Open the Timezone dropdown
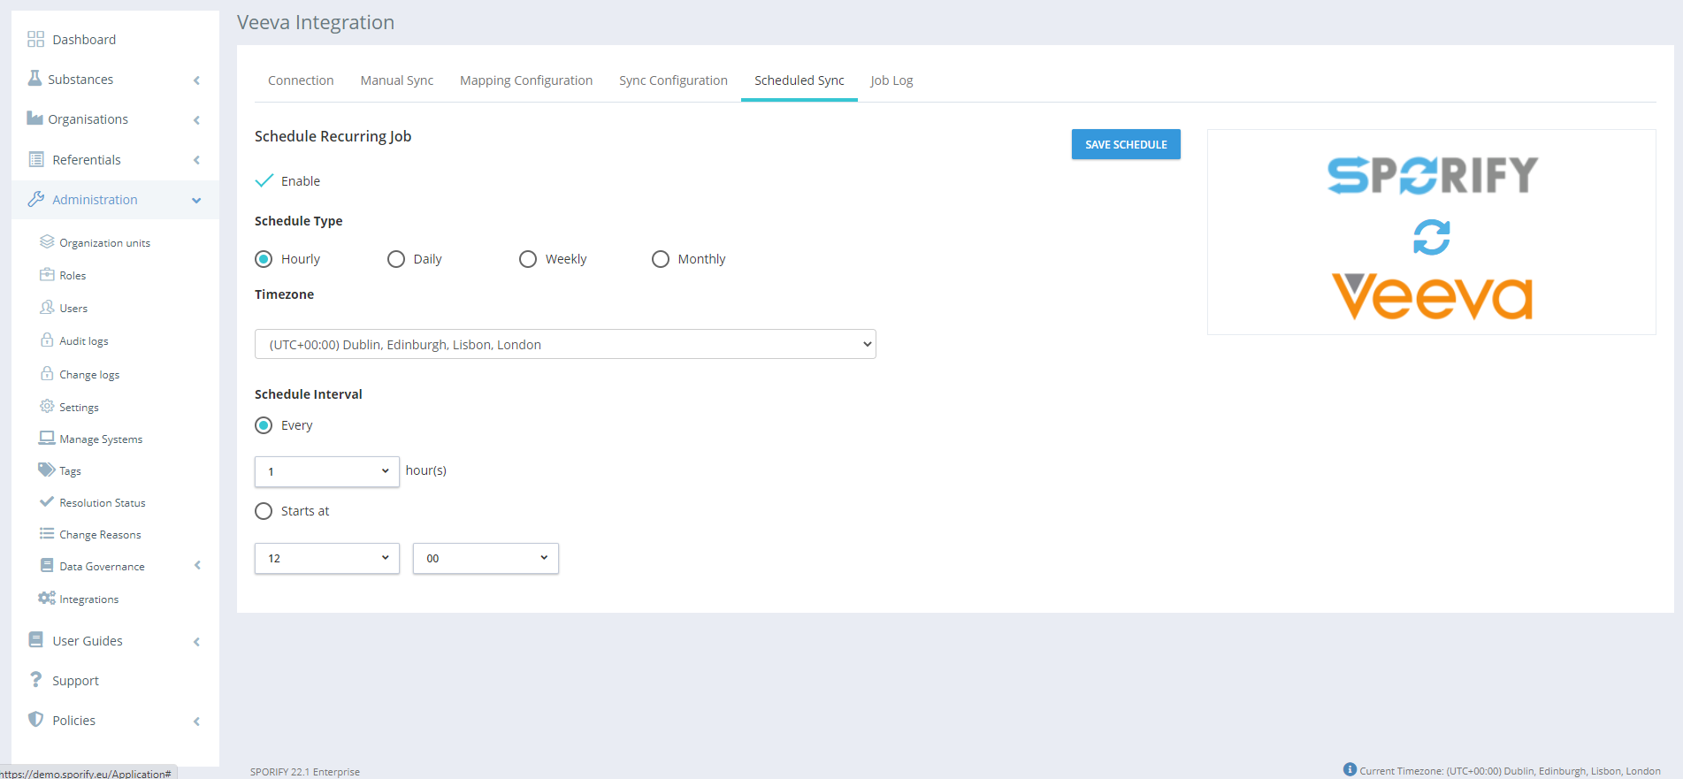The image size is (1683, 779). pyautogui.click(x=565, y=344)
